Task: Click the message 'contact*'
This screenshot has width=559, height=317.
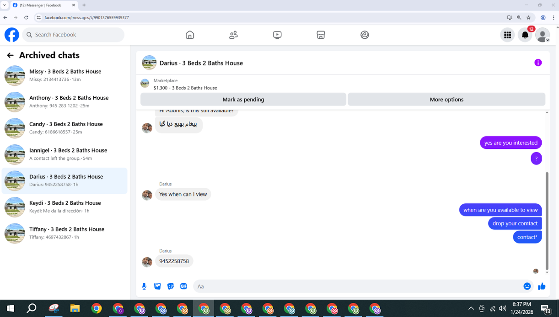Action: click(x=527, y=237)
